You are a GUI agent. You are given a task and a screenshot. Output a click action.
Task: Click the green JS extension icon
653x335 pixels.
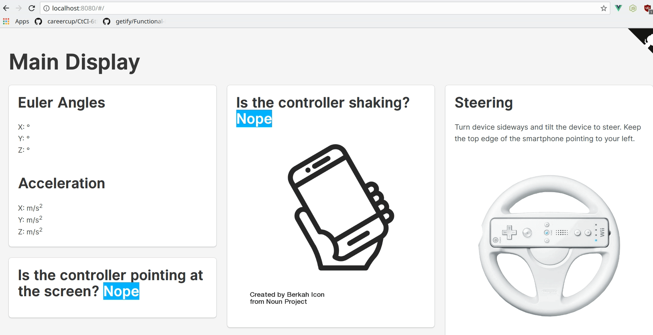click(x=633, y=8)
